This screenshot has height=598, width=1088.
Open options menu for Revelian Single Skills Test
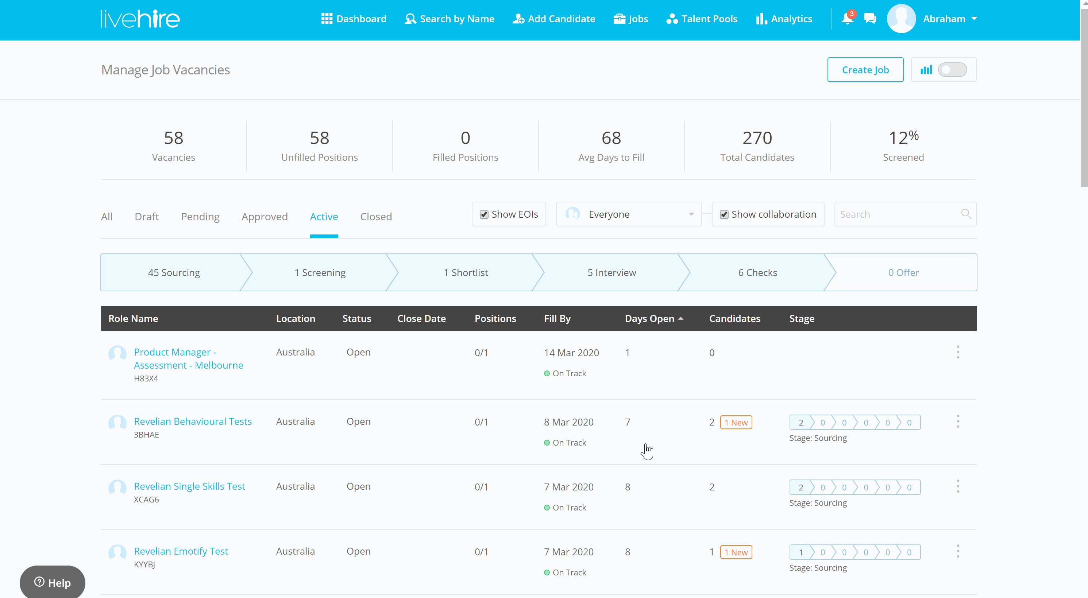coord(958,486)
